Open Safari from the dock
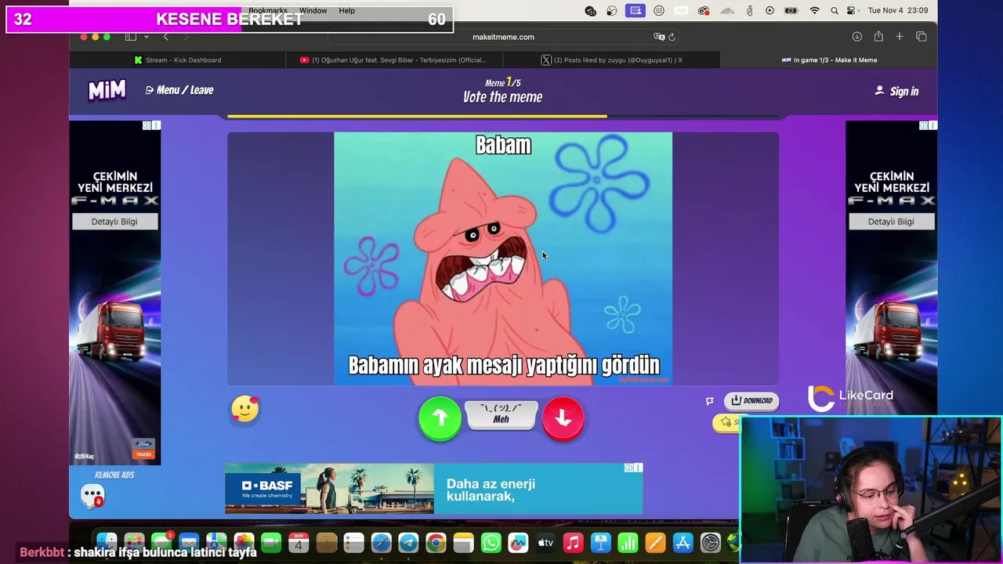This screenshot has width=1003, height=564. click(x=381, y=542)
